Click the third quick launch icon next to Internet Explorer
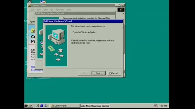The image size is (195, 109). (x=46, y=106)
